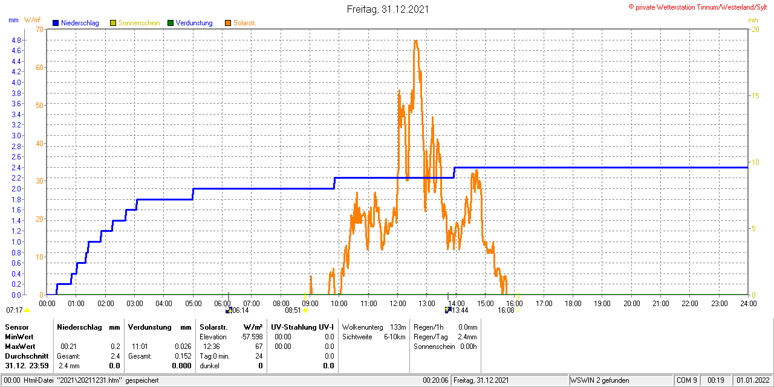Click the Html-Datei gespeichert status message
The width and height of the screenshot is (774, 387).
tap(91, 380)
